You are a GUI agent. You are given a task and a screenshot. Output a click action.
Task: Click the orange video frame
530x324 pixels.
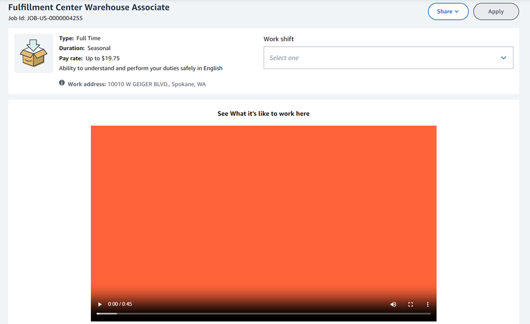coord(264,207)
